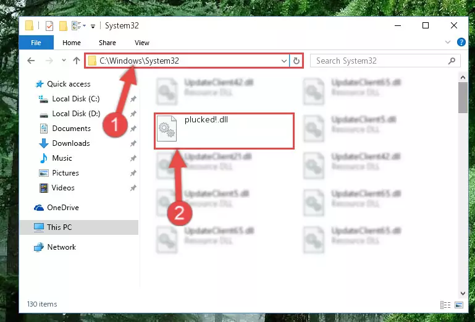Click the Downloads blue arrow icon

coord(44,143)
